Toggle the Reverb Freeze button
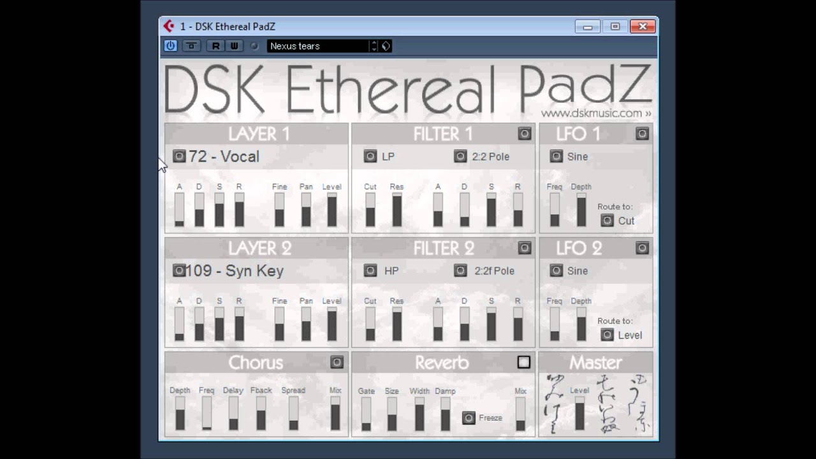 (x=469, y=418)
